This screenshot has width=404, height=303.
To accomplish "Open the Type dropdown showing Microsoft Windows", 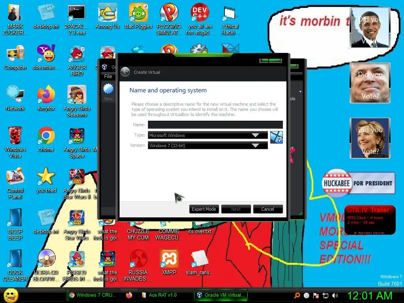I will (208, 135).
